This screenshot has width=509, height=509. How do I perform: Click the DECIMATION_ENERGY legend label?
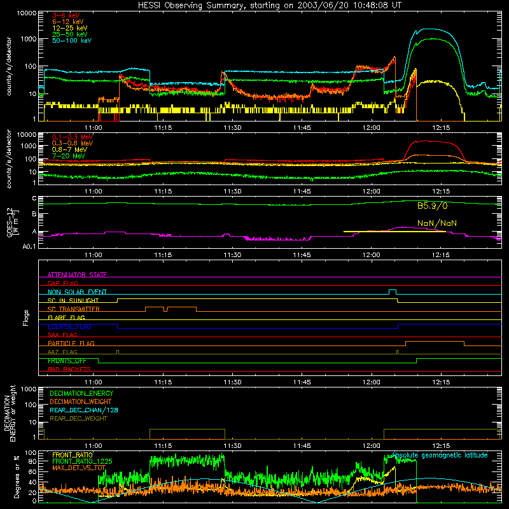pyautogui.click(x=81, y=393)
